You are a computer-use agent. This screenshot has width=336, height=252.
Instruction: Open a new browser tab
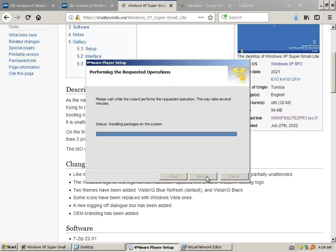coord(300,5)
